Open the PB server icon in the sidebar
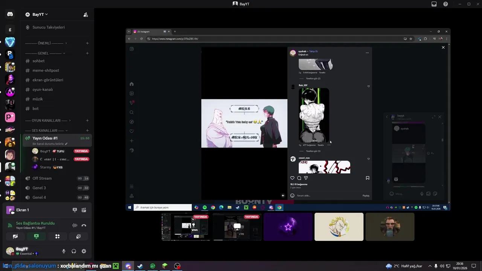This screenshot has width=482, height=271. 10,55
